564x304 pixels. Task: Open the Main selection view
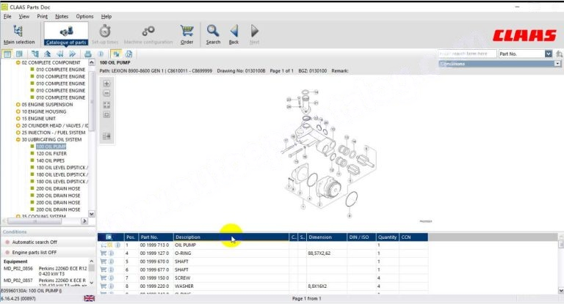tap(18, 34)
